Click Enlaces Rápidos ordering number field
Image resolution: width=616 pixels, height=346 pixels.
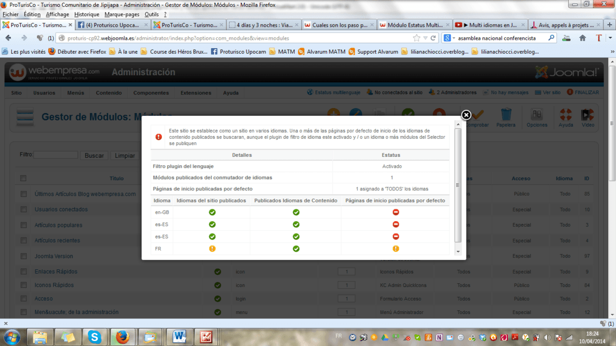tap(346, 272)
